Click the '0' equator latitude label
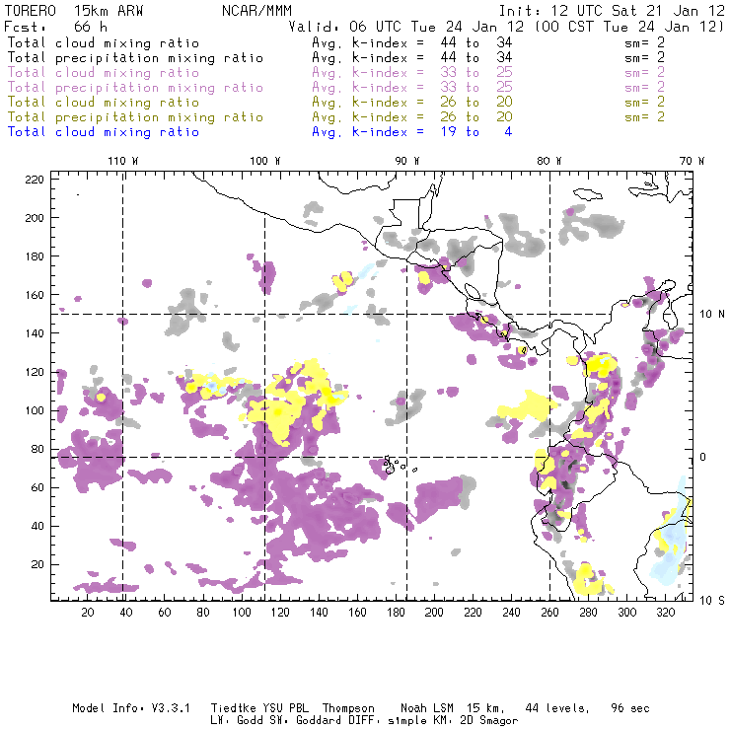 703,457
